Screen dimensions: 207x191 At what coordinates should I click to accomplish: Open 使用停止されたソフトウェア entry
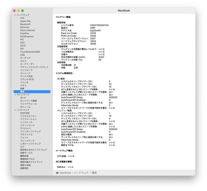point(34,150)
